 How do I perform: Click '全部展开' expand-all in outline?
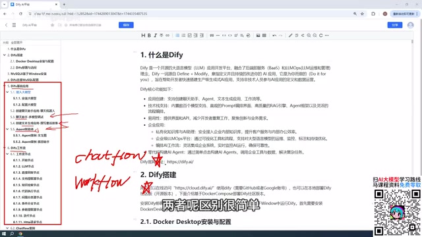tap(16, 42)
